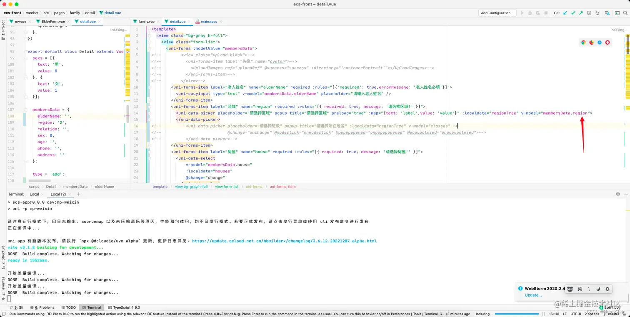Image resolution: width=630 pixels, height=317 pixels.
Task: Click the Git update project arrow
Action: (565, 13)
